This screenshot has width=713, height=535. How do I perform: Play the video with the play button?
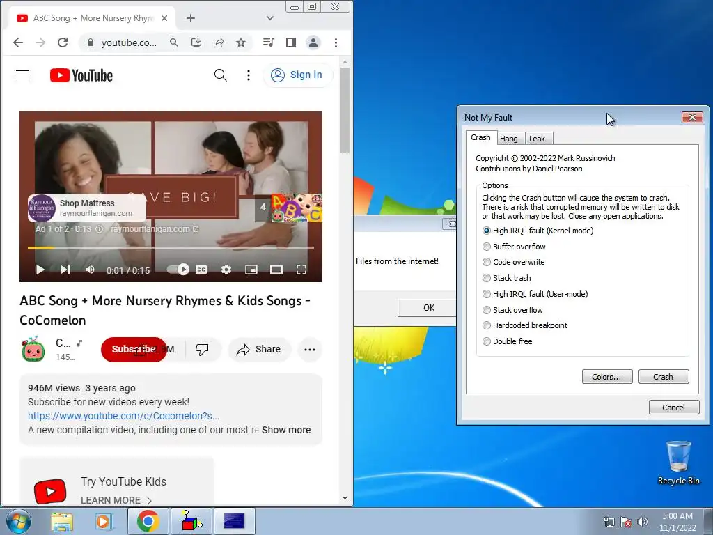pyautogui.click(x=40, y=270)
